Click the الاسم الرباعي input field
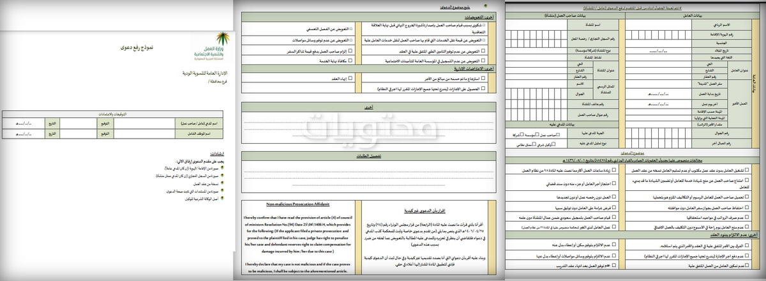This screenshot has width=766, height=281. pos(658,25)
